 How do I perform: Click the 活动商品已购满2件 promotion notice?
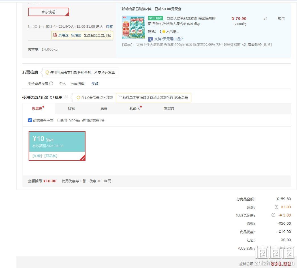(151, 9)
